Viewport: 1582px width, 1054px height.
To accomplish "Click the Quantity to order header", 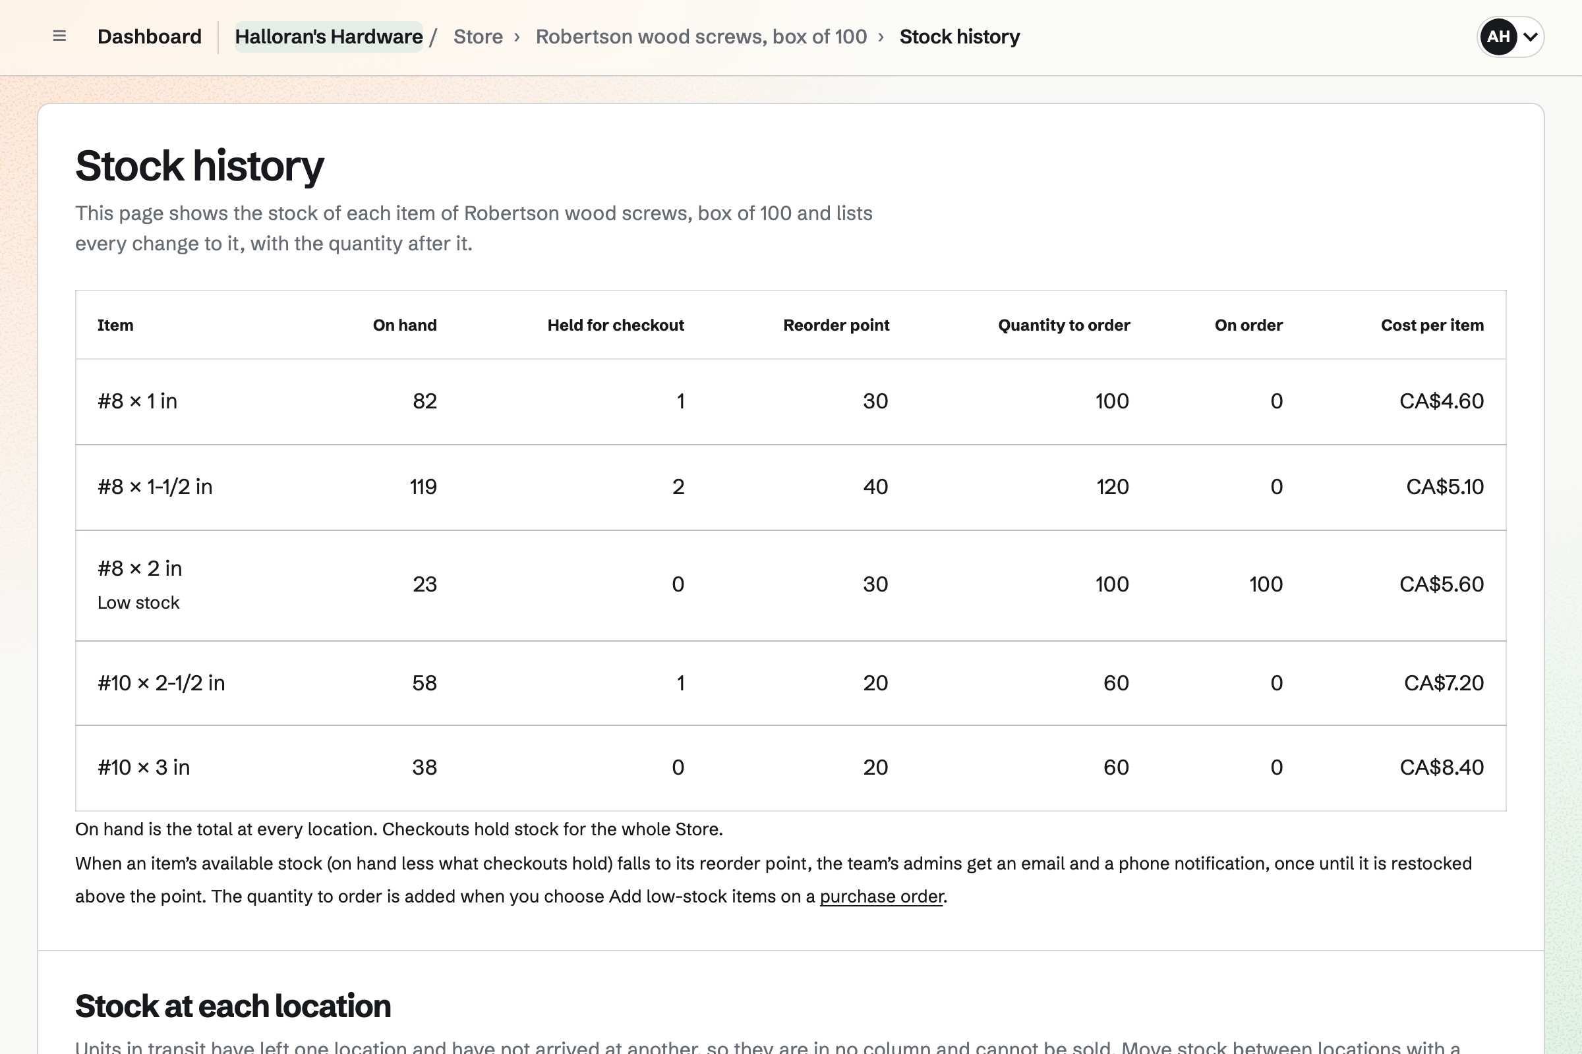I will tap(1064, 325).
